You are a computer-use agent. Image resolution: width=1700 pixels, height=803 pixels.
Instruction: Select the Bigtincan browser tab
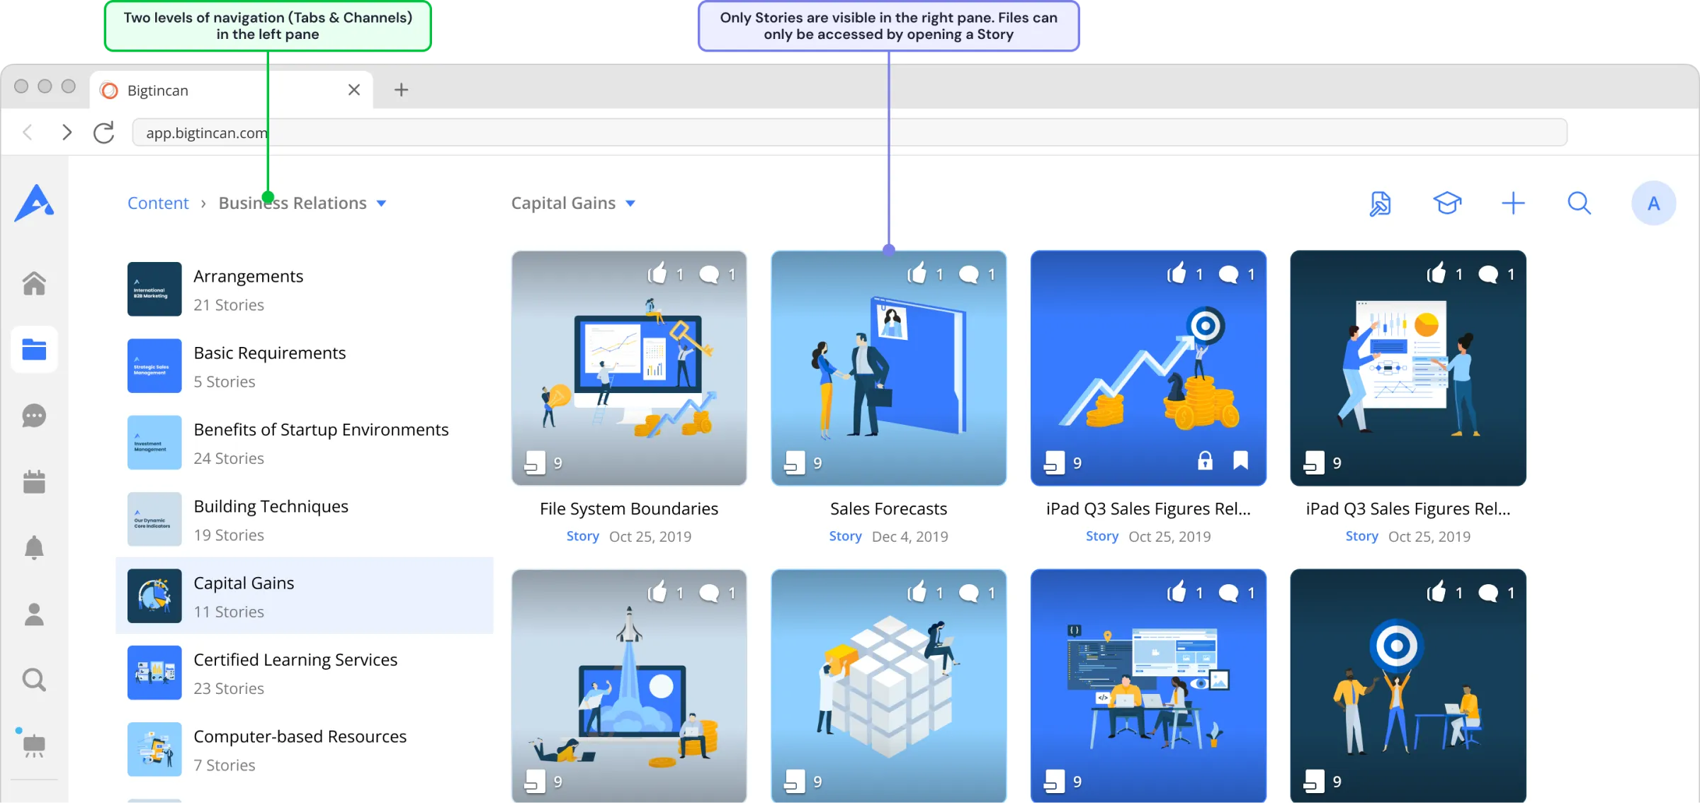pyautogui.click(x=232, y=90)
